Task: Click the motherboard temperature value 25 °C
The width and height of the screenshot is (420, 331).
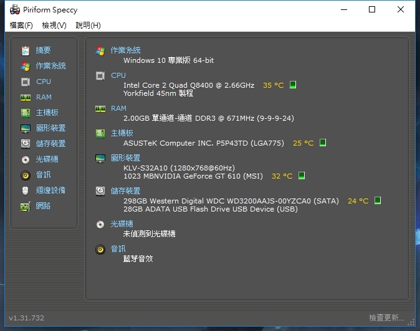Action: pyautogui.click(x=303, y=143)
